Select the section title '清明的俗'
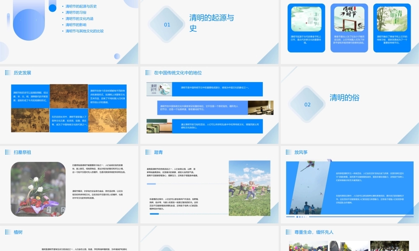 [x=344, y=97]
